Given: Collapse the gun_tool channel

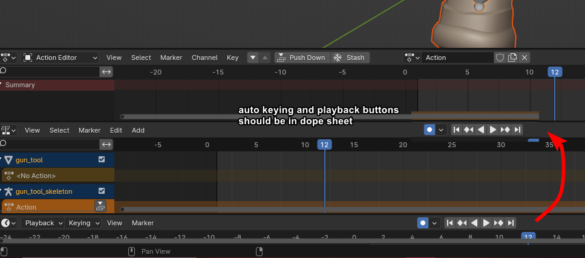Looking at the screenshot, I should pyautogui.click(x=1, y=160).
